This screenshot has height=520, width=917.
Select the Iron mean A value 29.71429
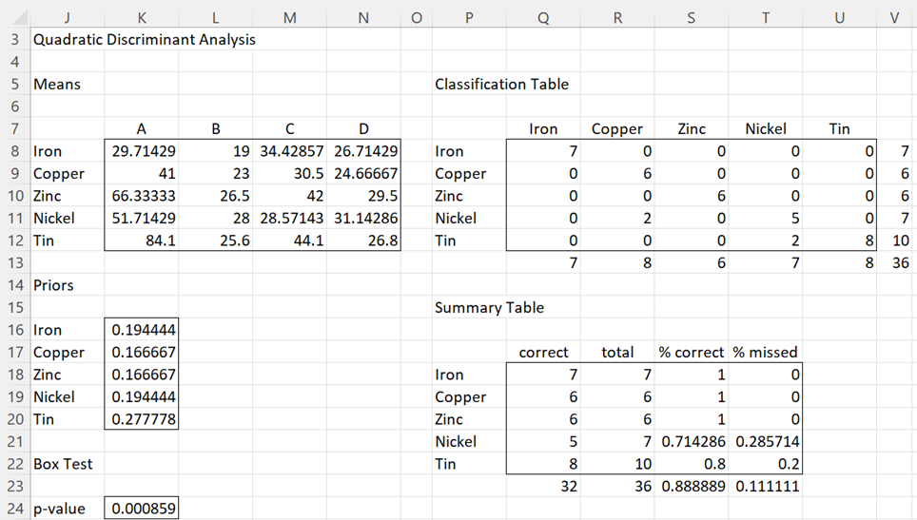(142, 151)
